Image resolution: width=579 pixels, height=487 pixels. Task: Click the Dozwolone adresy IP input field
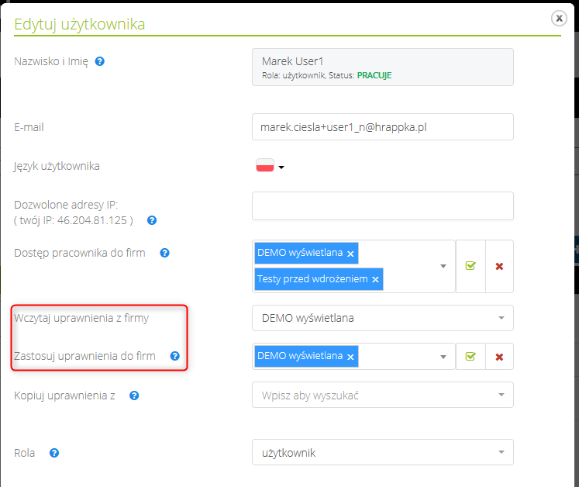tap(382, 206)
